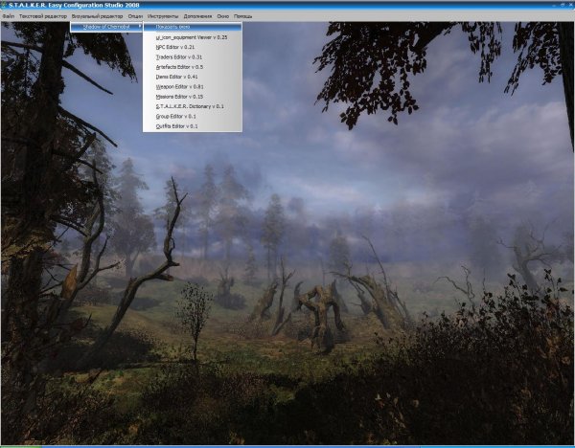575x448 pixels.
Task: Click the application icon in title bar
Action: click(x=4, y=5)
